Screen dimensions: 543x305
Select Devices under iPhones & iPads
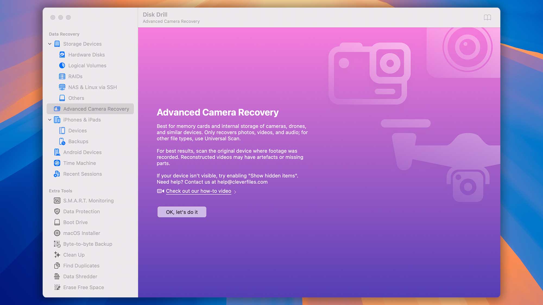(x=90, y=131)
